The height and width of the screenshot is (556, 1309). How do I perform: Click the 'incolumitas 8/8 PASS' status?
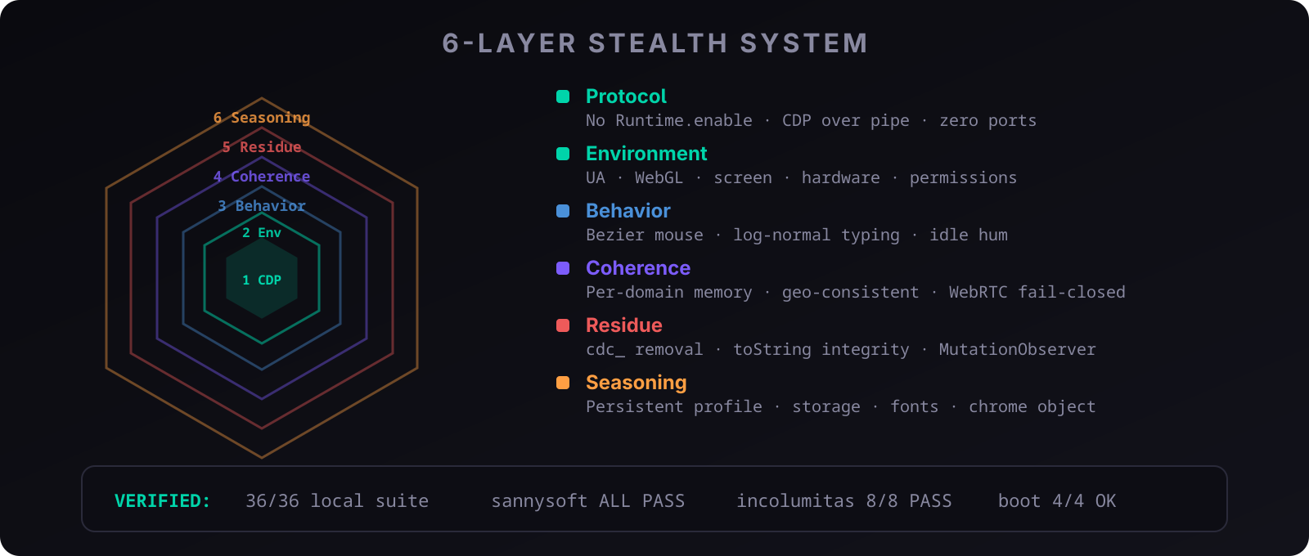844,500
